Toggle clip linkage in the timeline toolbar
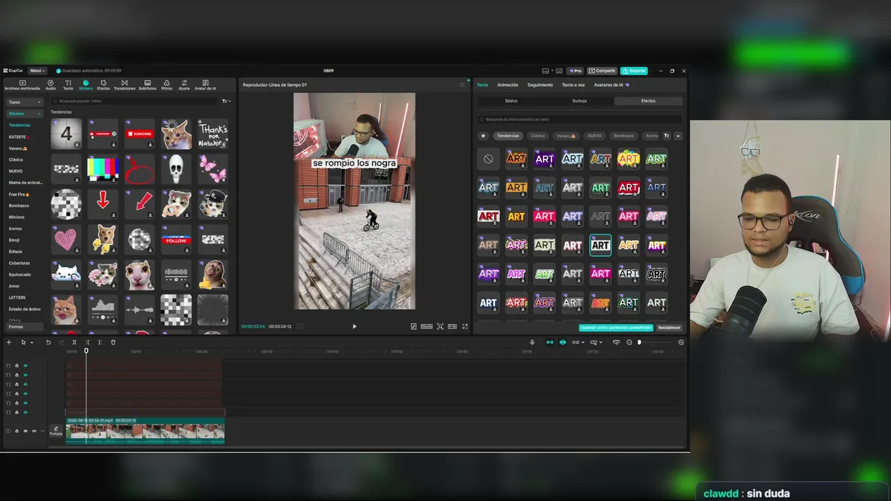The height and width of the screenshot is (501, 891). [576, 342]
